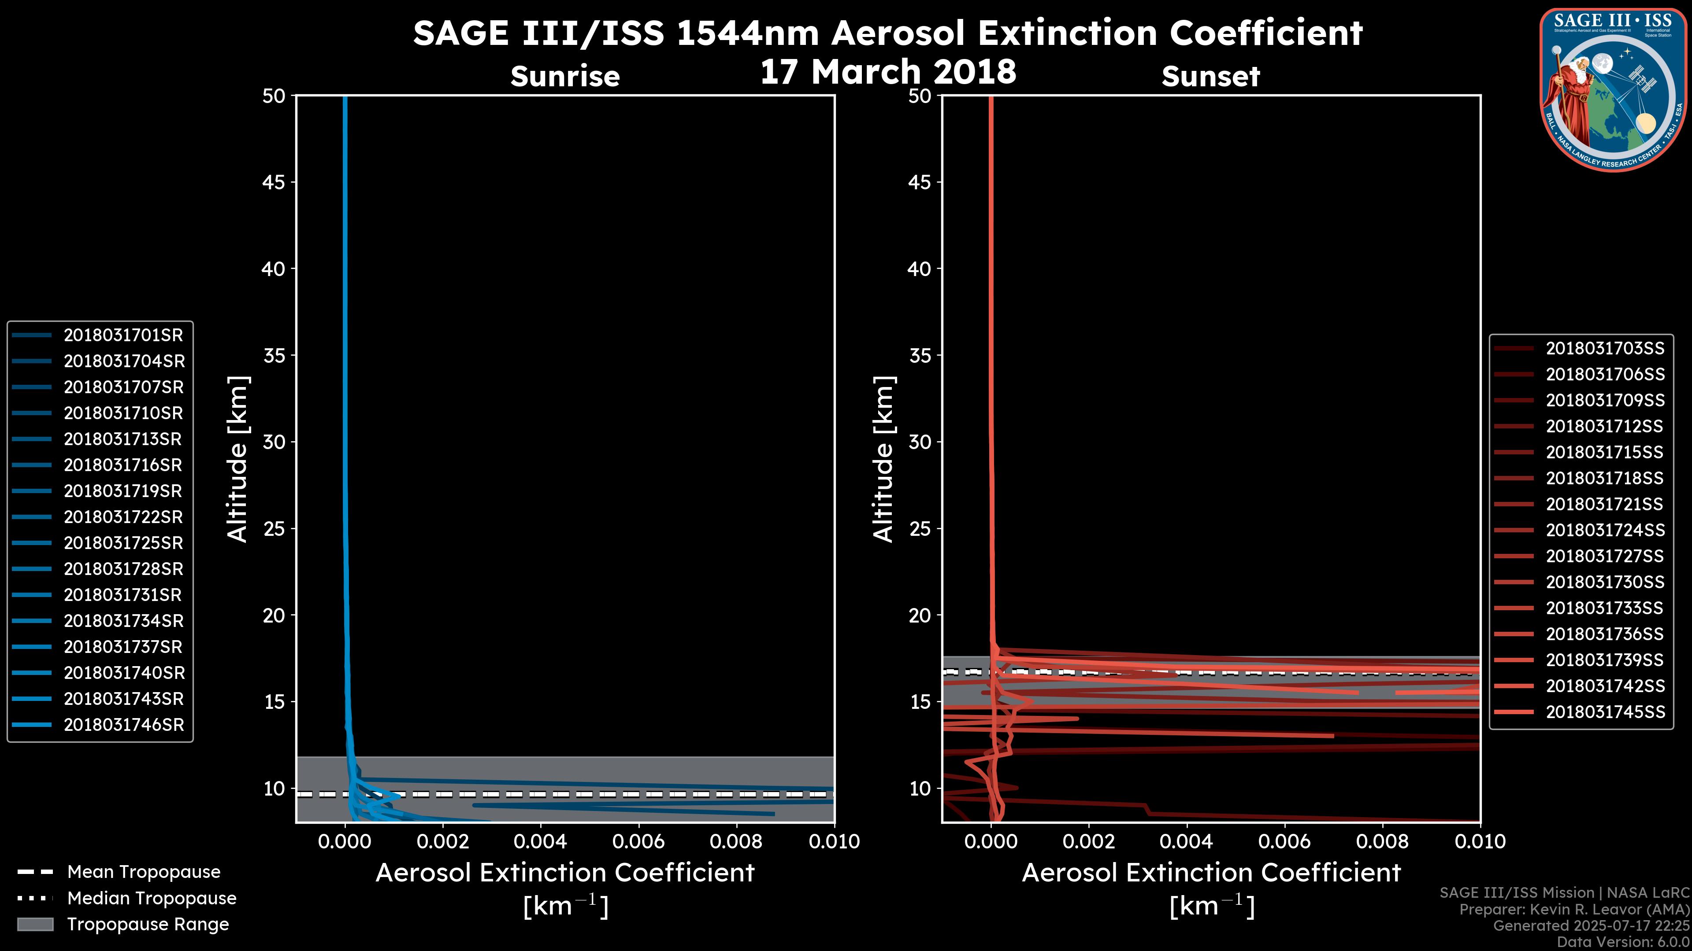Image resolution: width=1692 pixels, height=951 pixels.
Task: Click the Sunset subplot title
Action: pos(1210,76)
